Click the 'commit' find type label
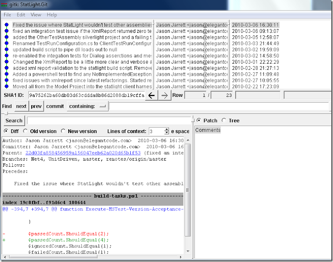333x262 pixels. click(55, 106)
